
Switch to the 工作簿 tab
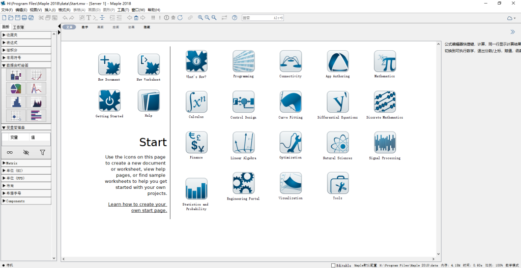18,27
